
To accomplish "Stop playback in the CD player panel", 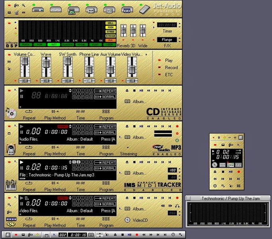I will pos(134,90).
